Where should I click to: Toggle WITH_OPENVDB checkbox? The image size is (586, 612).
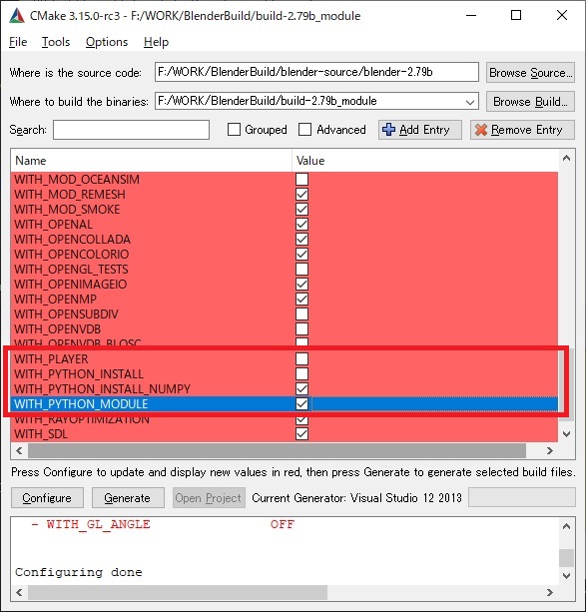coord(301,329)
